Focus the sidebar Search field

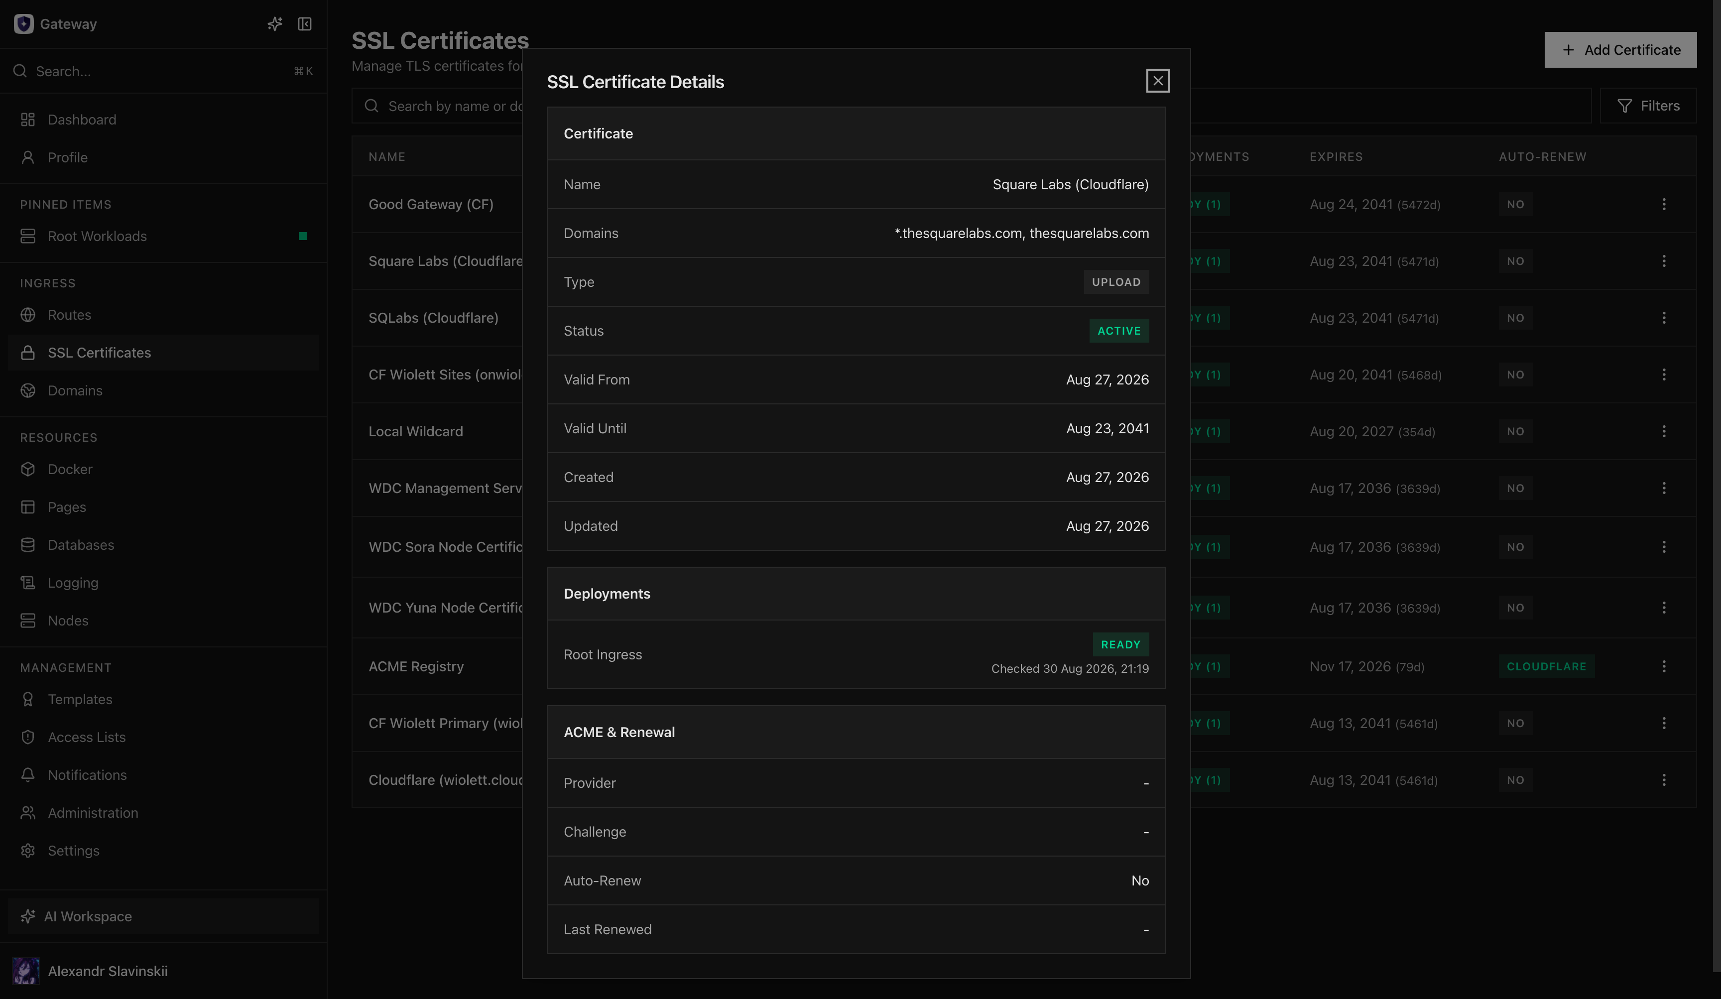[163, 71]
